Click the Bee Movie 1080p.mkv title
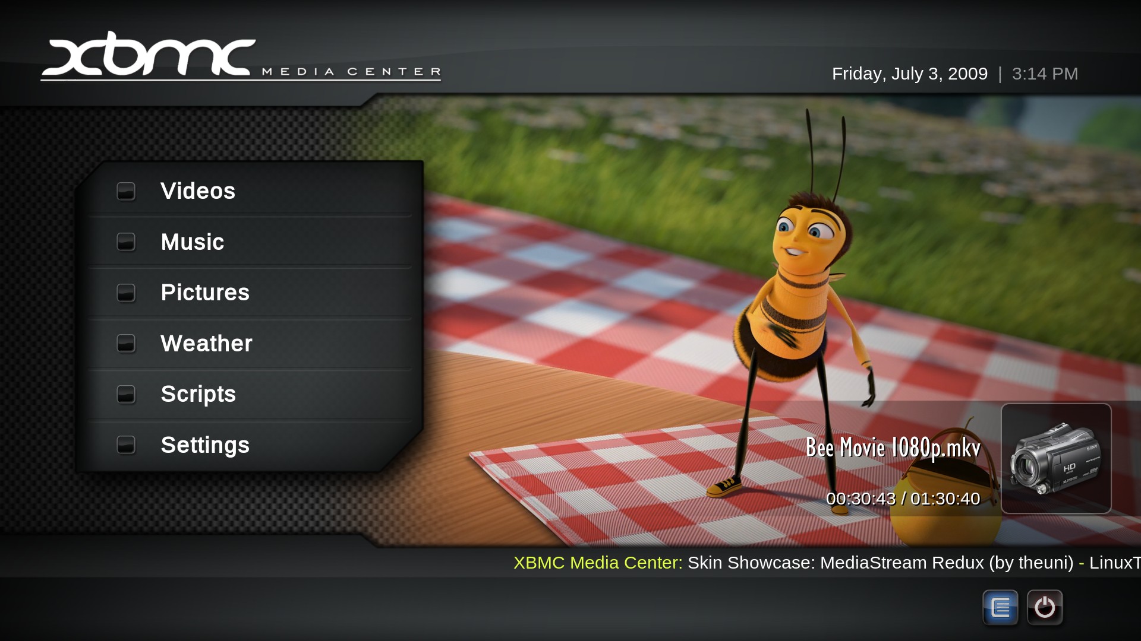This screenshot has width=1141, height=641. tap(893, 448)
